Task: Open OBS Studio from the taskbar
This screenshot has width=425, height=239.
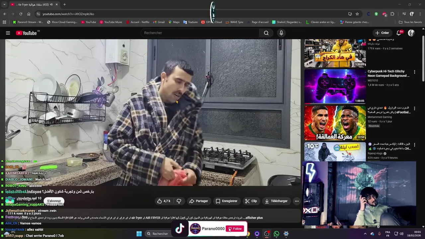Action: click(267, 234)
